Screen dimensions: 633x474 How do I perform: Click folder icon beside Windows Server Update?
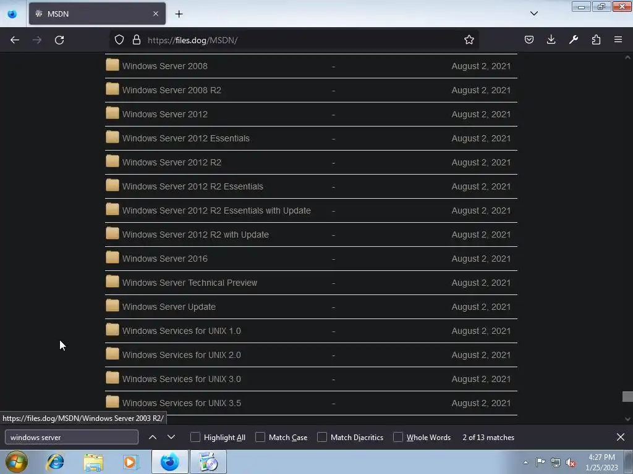pos(113,306)
